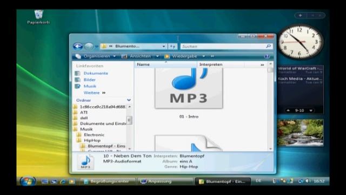The image size is (346, 195).
Task: Launch Internet Explorer from quick launch
Action: tap(63, 181)
